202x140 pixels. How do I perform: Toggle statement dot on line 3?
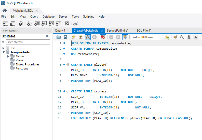tap(64, 54)
